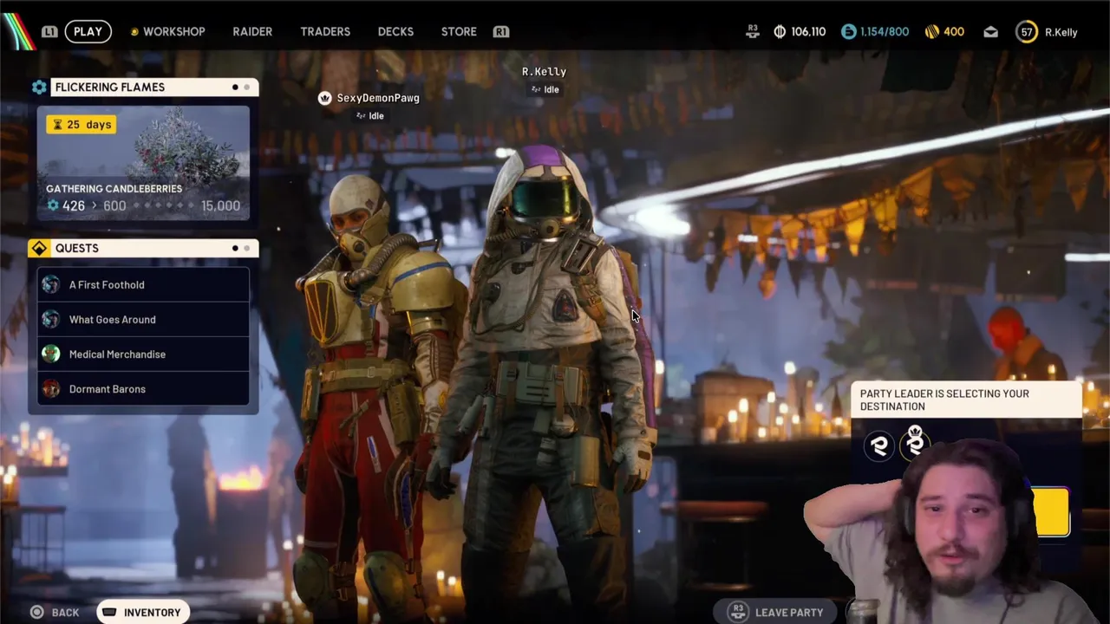Open the Medical Merchandise quest
Screen dimensions: 1110x624
click(143, 354)
